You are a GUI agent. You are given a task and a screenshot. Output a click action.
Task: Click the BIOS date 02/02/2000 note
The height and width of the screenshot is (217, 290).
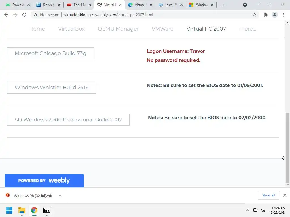tap(207, 118)
